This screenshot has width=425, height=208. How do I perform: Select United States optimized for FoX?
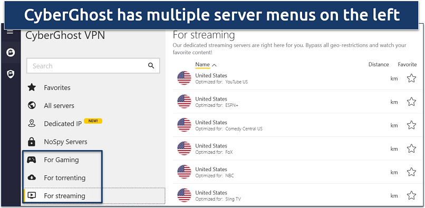(x=297, y=148)
